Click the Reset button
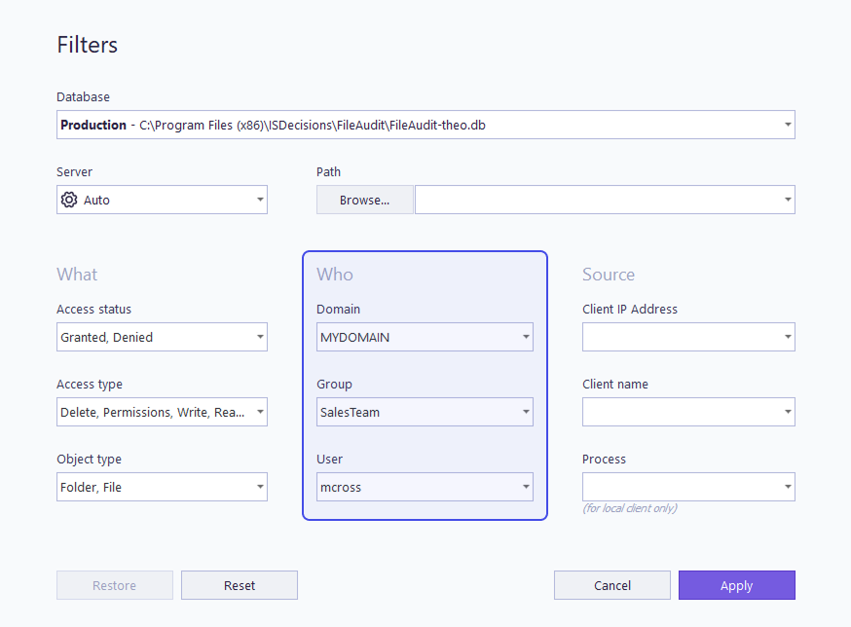 coord(240,585)
